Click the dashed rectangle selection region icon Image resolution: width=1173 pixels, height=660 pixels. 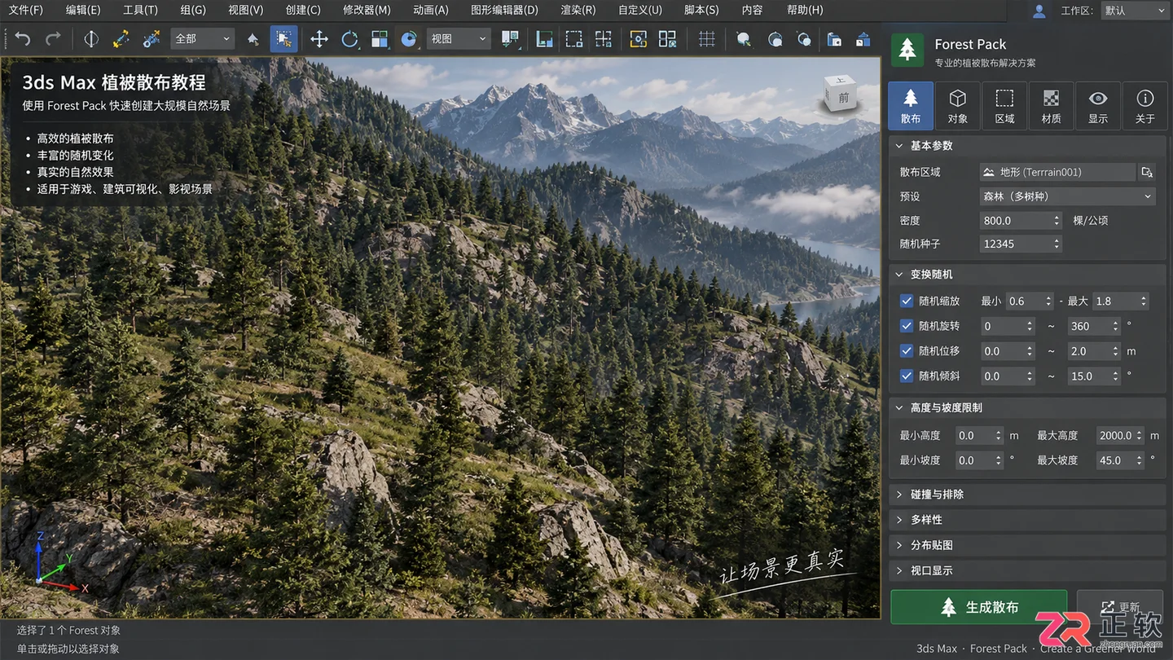pos(574,38)
